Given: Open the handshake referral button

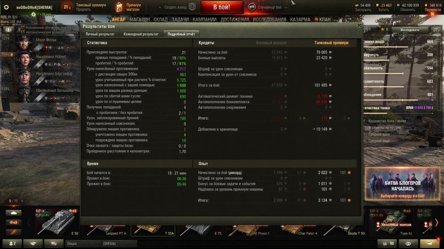Looking at the screenshot, I should coord(33,243).
